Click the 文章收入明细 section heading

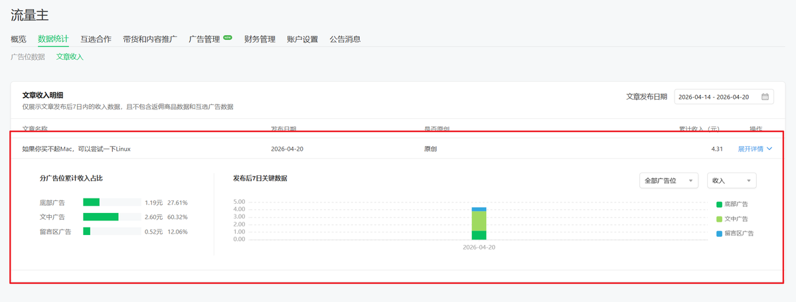coord(42,95)
